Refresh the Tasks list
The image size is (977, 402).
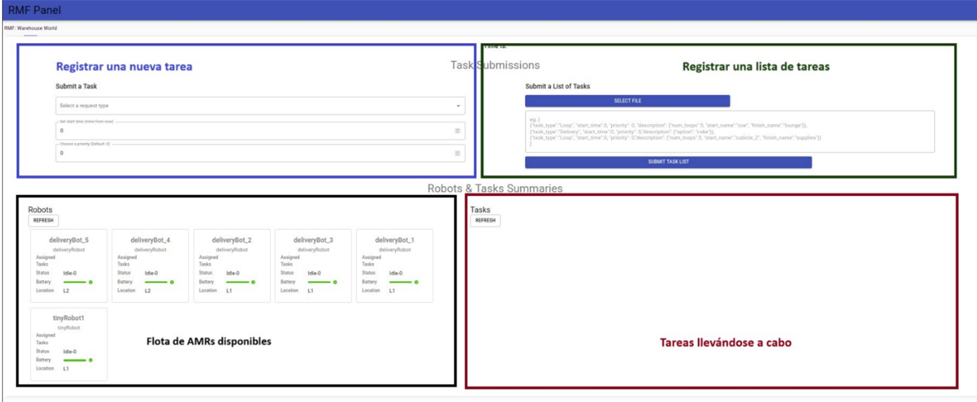tap(485, 221)
